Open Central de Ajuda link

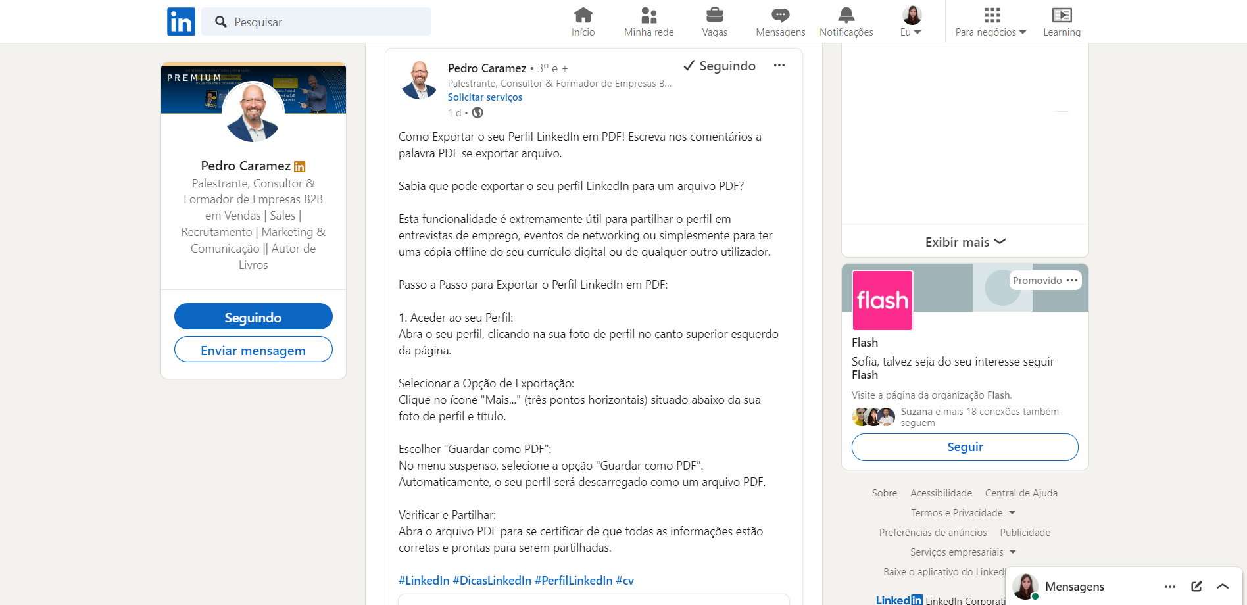1021,493
